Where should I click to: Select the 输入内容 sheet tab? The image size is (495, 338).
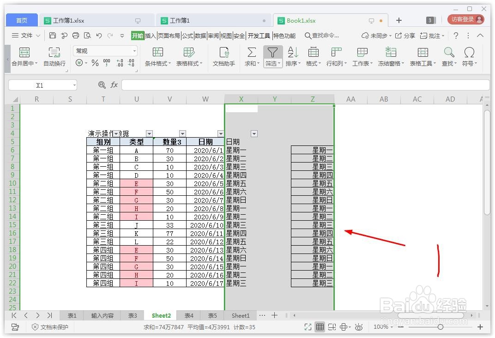pyautogui.click(x=103, y=315)
